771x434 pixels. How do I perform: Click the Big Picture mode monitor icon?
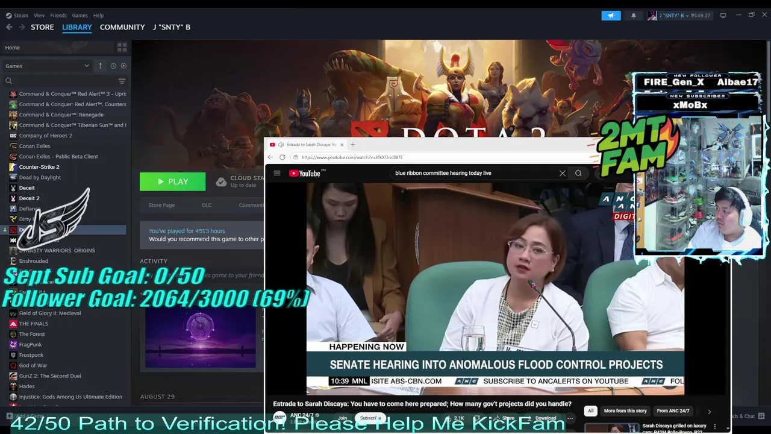pos(723,16)
